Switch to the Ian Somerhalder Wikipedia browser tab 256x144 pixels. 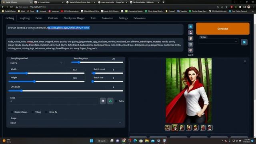click(x=144, y=2)
